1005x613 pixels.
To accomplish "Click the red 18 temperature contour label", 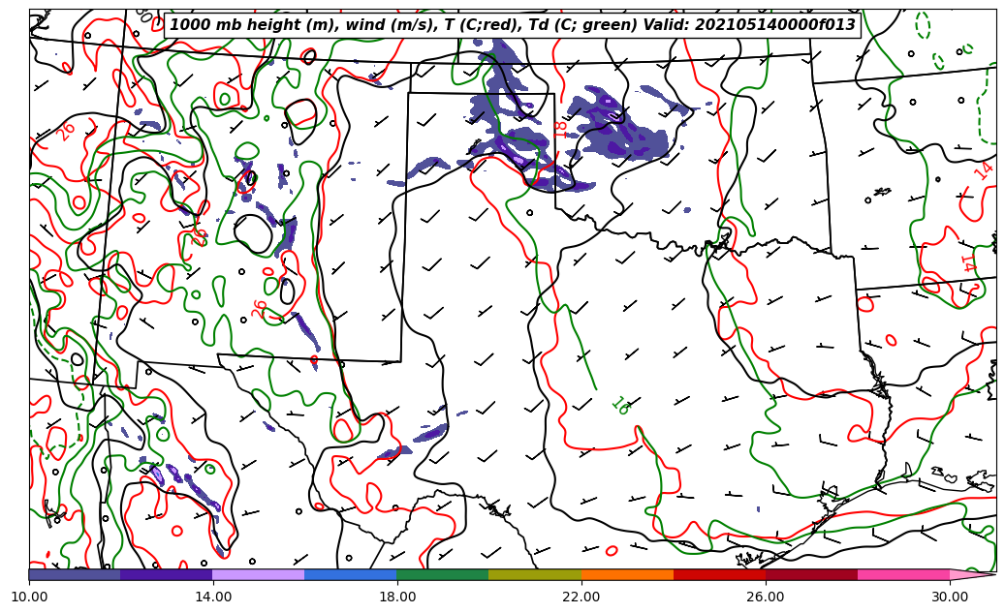I will (560, 131).
